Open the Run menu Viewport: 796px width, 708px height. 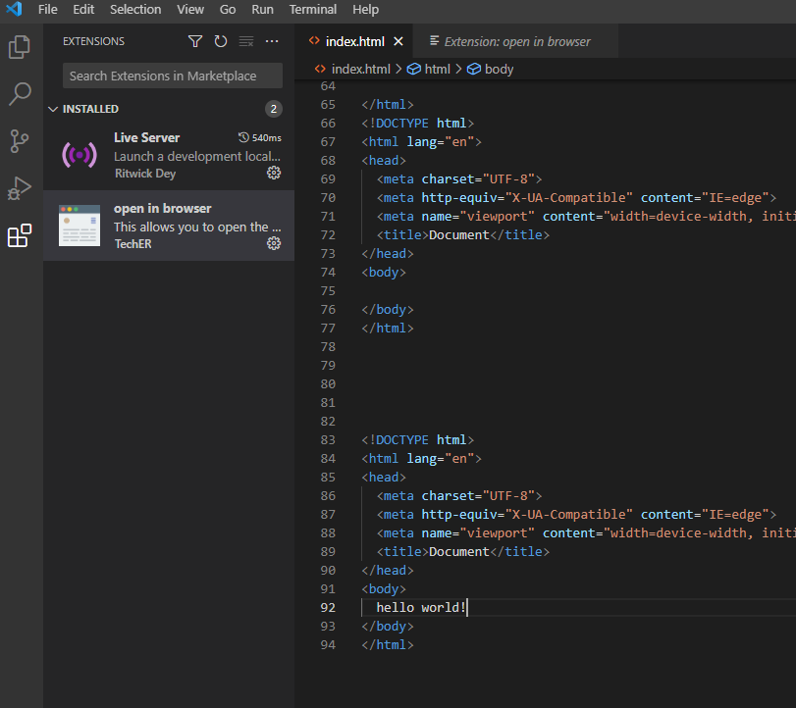[262, 9]
